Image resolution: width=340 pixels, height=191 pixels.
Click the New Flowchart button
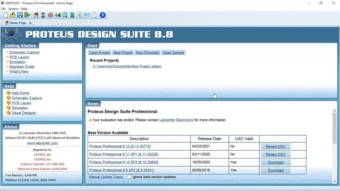click(x=148, y=53)
